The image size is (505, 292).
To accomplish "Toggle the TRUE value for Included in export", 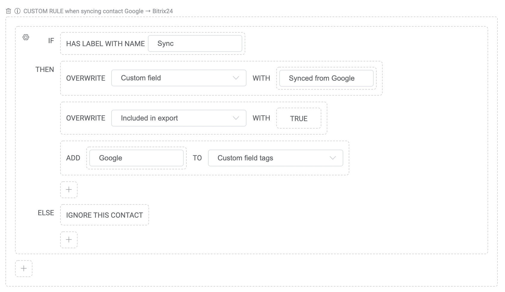I will tap(298, 118).
